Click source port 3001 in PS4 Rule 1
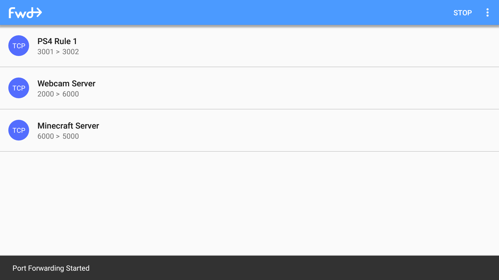 (x=45, y=52)
